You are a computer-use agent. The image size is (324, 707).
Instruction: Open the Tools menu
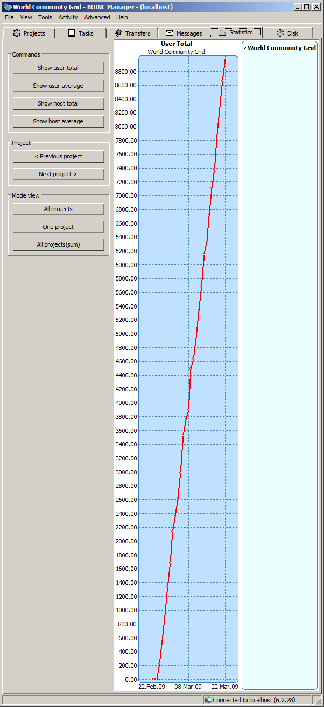click(45, 17)
